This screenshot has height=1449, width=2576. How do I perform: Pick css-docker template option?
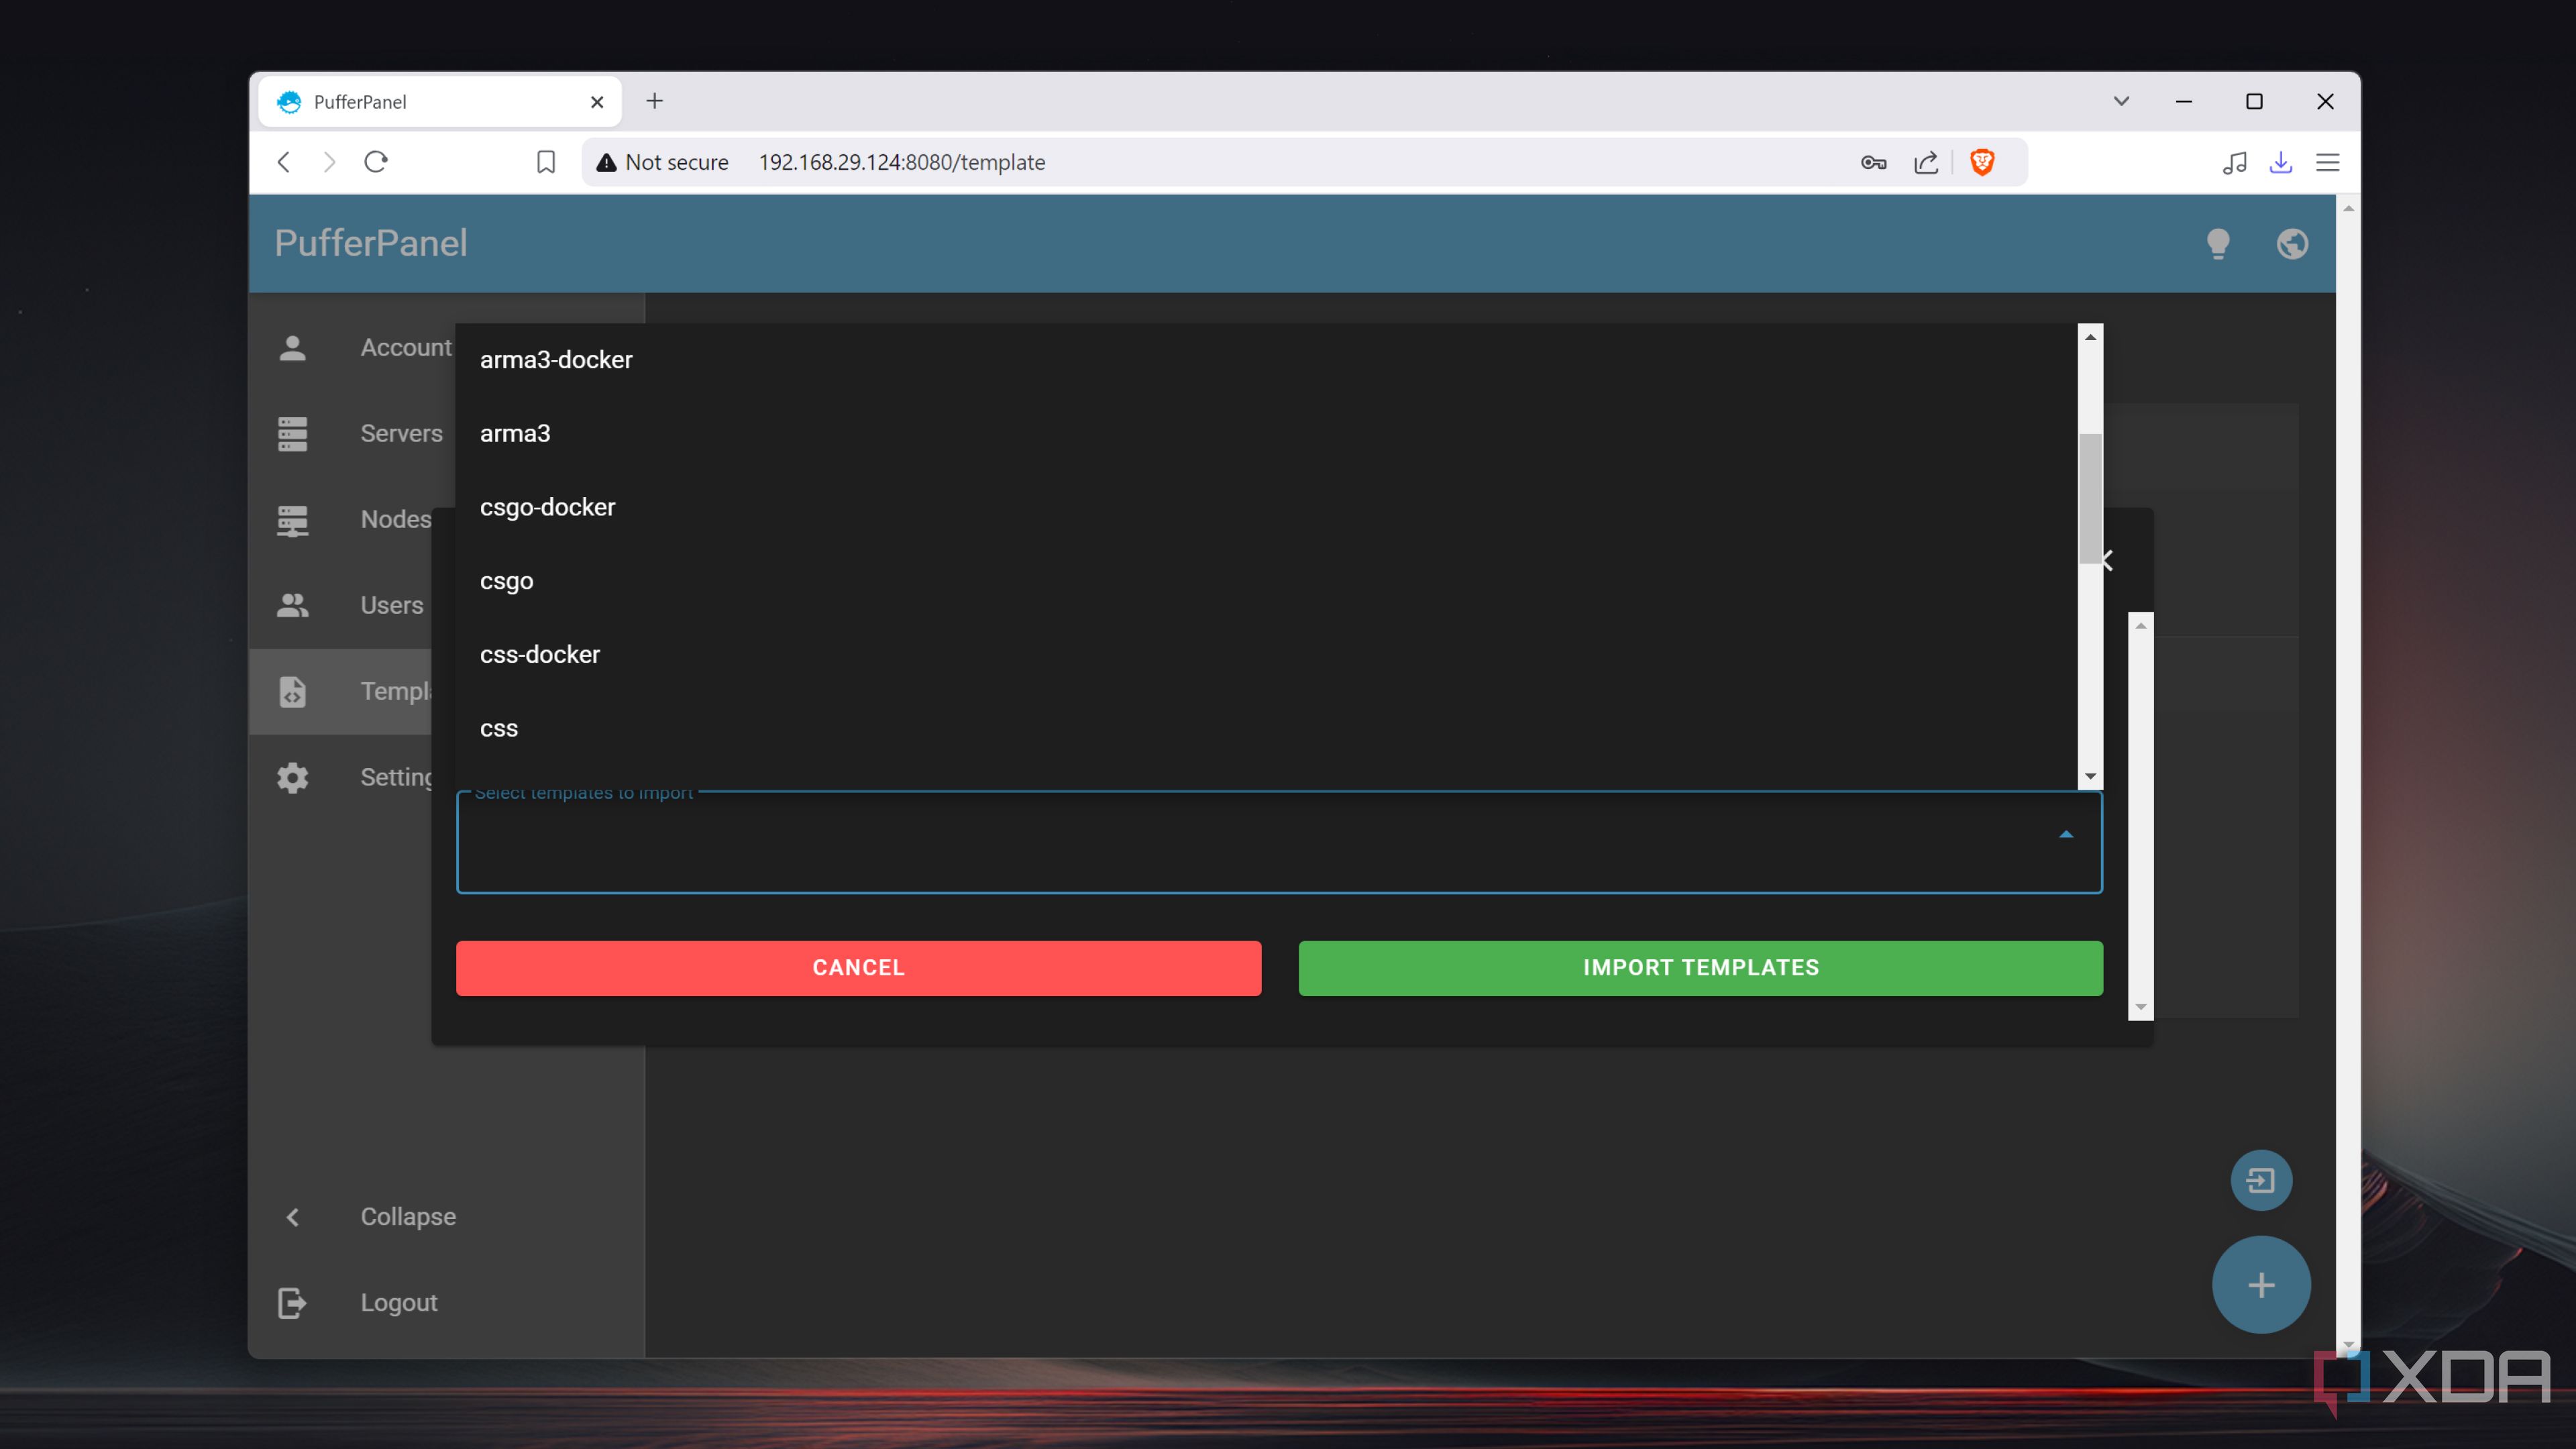[1266, 655]
